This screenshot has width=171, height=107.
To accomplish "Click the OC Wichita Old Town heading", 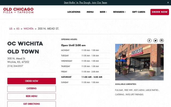I will coord(25,48).
